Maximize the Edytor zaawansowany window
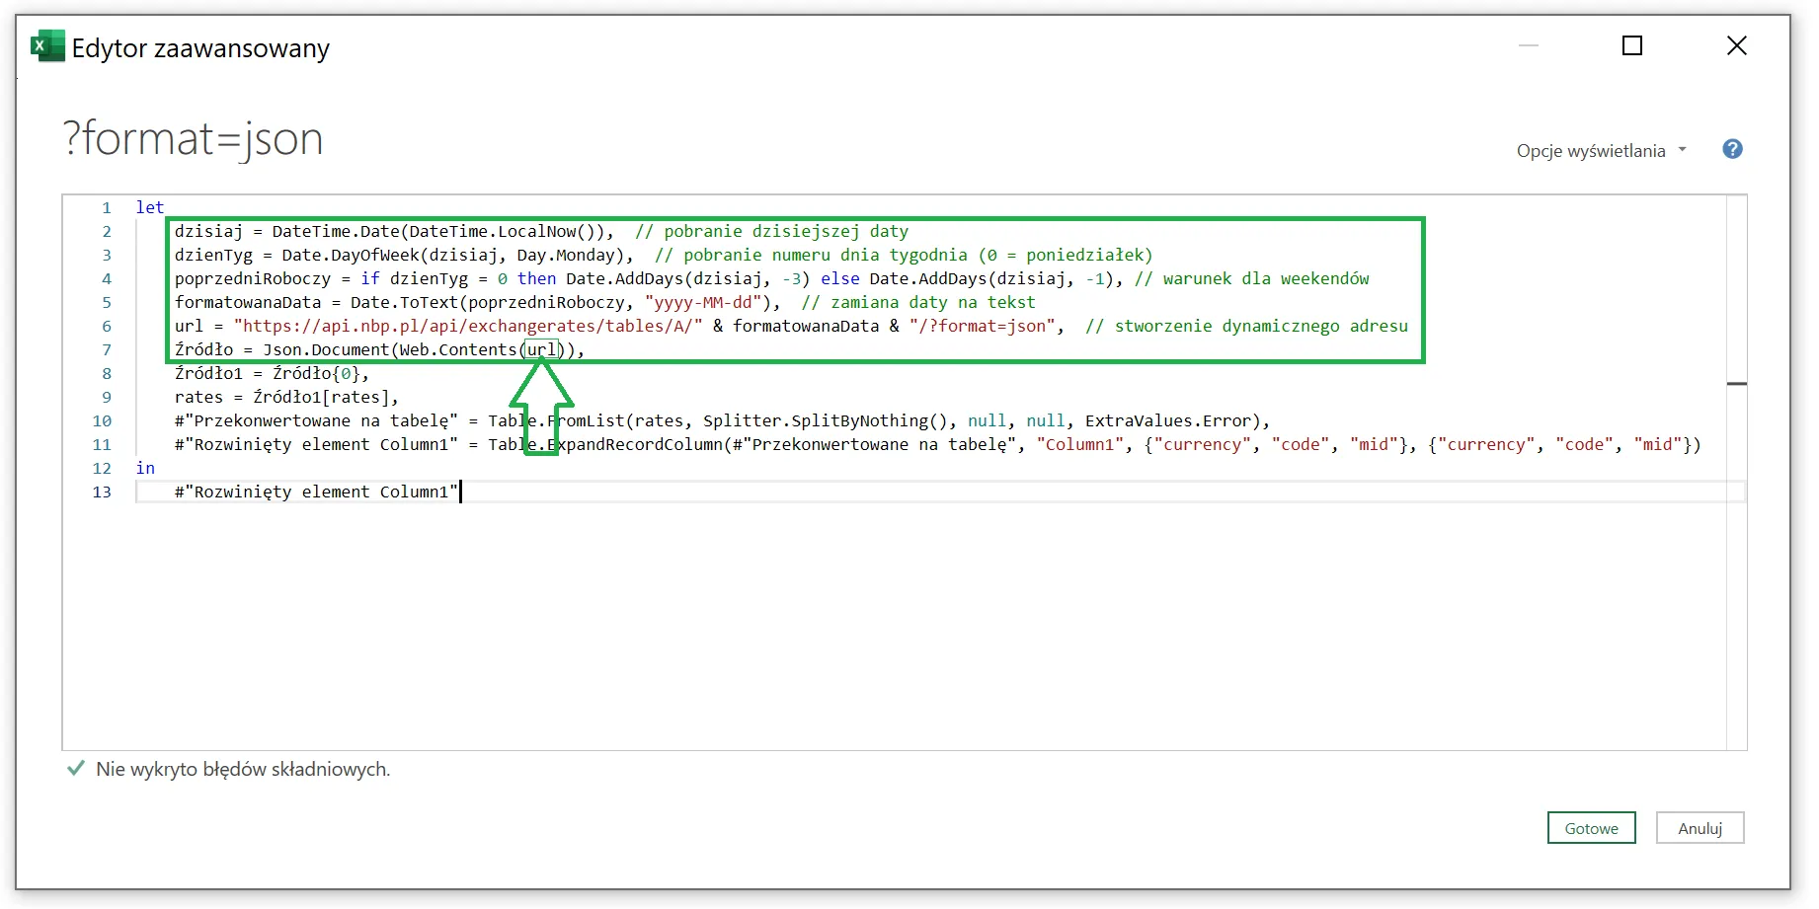This screenshot has height=909, width=1819. coord(1631,45)
